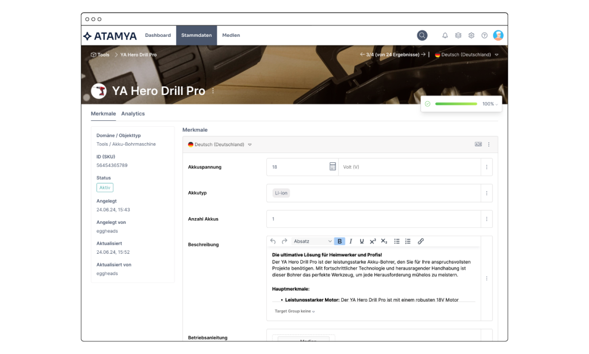The image size is (589, 354).
Task: Open the header language dropdown Deutsch (Deutschland)
Action: (467, 55)
